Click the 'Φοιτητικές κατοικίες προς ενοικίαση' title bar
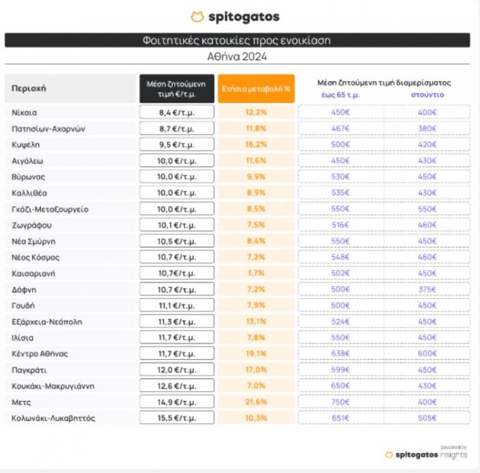Viewport: 480px width, 473px height. pyautogui.click(x=237, y=40)
